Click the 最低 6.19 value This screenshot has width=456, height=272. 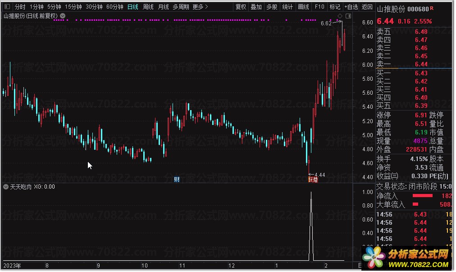coord(421,132)
